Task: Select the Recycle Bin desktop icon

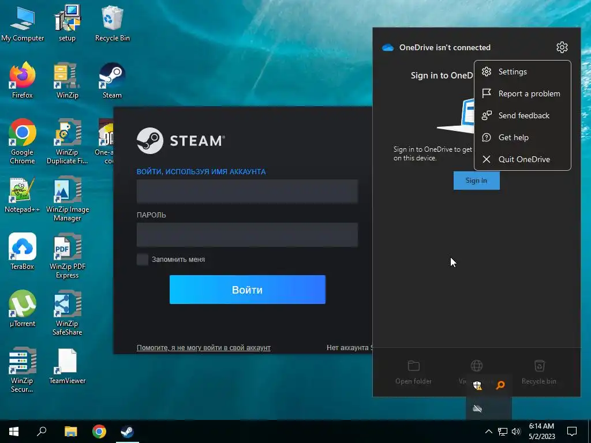Action: [x=112, y=23]
